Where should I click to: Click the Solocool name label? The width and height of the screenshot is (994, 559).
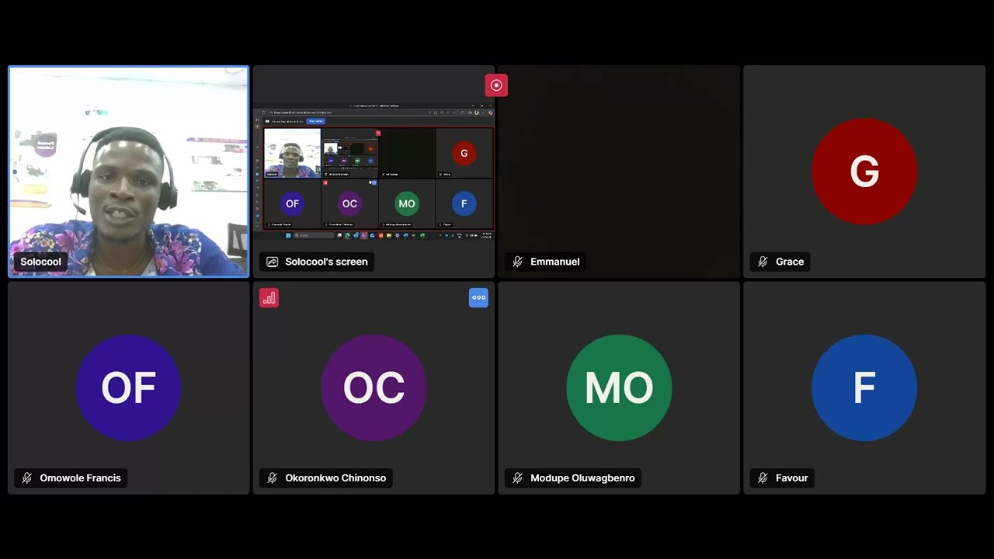40,262
